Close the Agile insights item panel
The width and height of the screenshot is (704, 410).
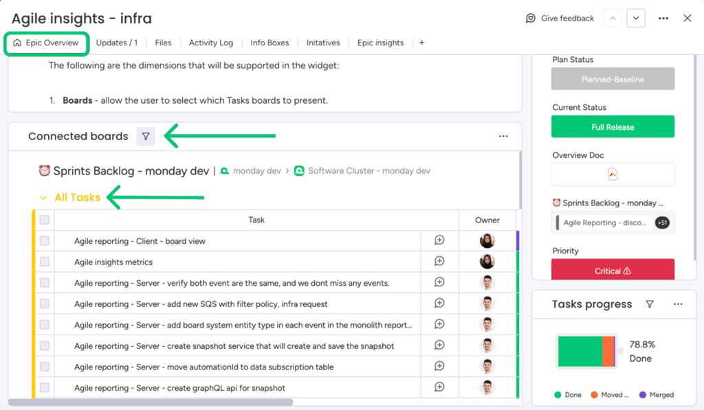(x=687, y=19)
